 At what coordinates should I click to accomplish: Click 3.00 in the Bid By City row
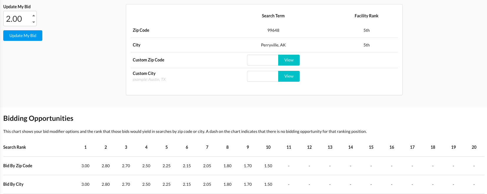[86, 184]
